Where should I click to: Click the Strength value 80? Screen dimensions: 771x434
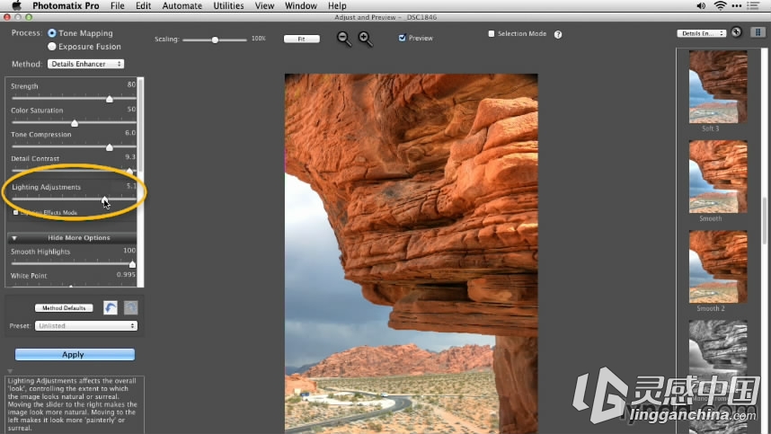pyautogui.click(x=131, y=84)
